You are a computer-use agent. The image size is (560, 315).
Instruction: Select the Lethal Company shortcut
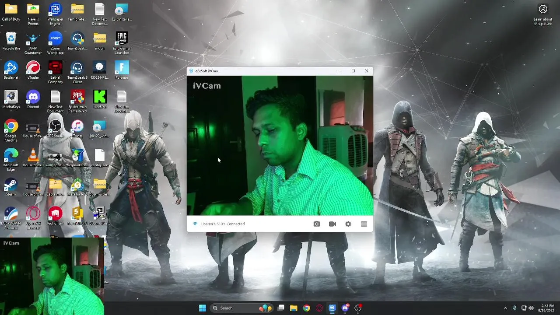click(55, 73)
